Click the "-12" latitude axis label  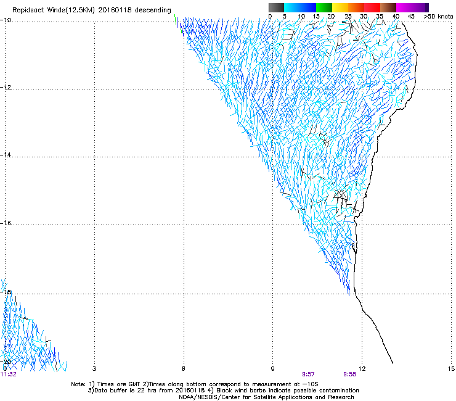point(6,88)
